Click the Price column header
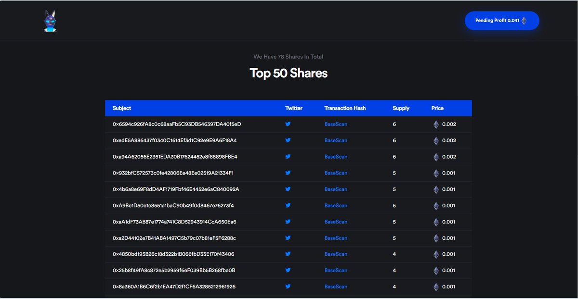 (x=437, y=108)
